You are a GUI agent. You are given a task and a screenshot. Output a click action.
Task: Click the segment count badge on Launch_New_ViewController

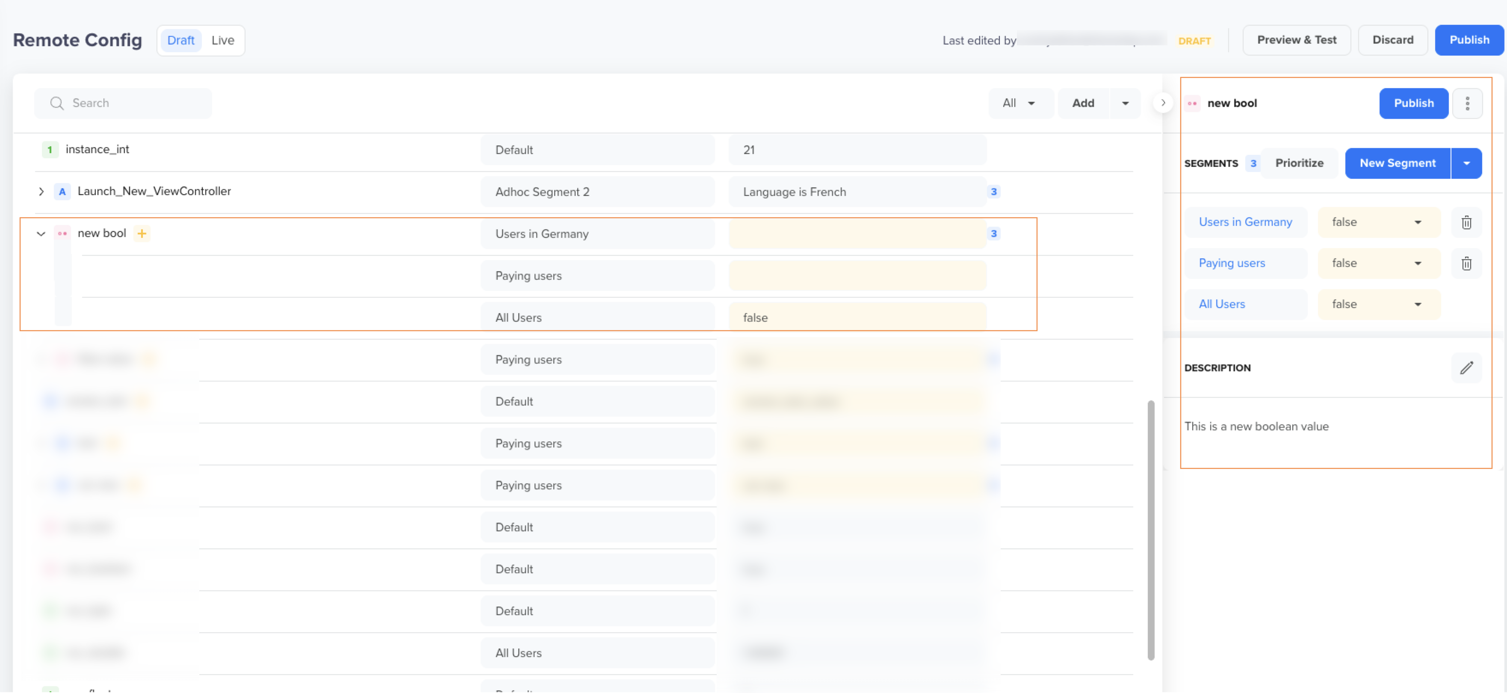coord(993,192)
